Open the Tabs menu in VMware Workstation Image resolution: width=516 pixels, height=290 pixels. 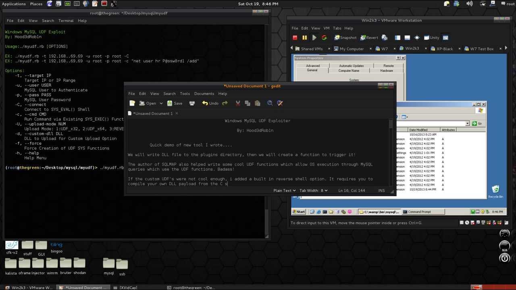[337, 28]
